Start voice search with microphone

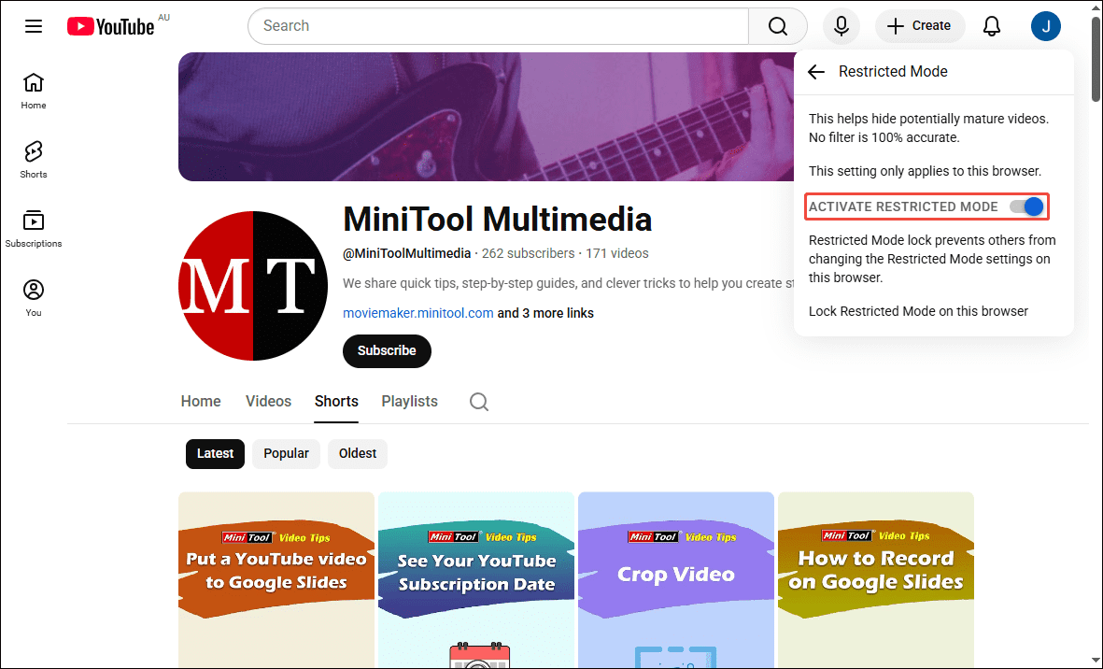841,26
